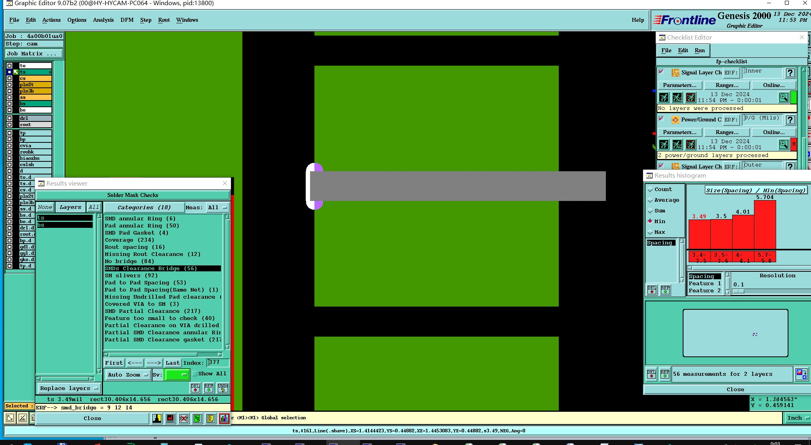Run the Power/Ground check with first runner icon
Screen dimensions: 811x445
point(664,144)
